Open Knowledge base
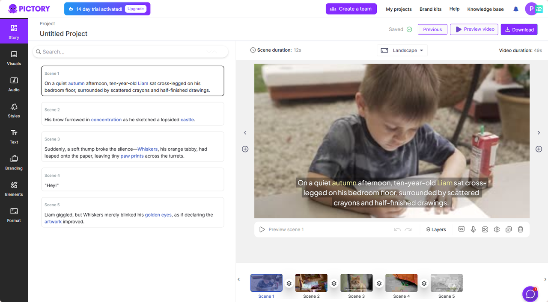The image size is (548, 302). (485, 9)
